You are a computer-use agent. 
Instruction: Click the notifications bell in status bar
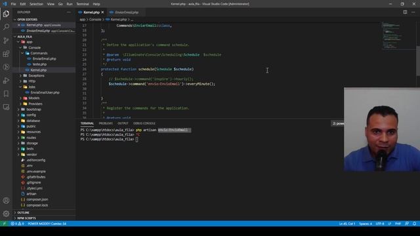click(414, 224)
